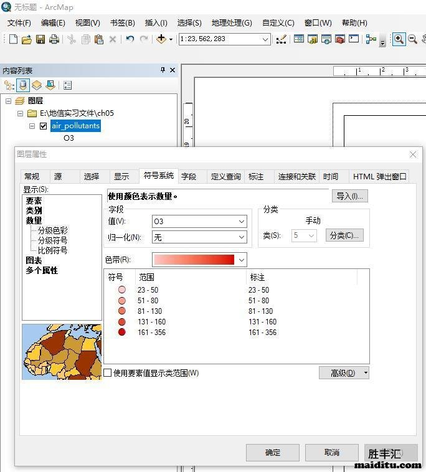The width and height of the screenshot is (426, 472).
Task: Launch ModelBuilder window
Action: (x=371, y=39)
